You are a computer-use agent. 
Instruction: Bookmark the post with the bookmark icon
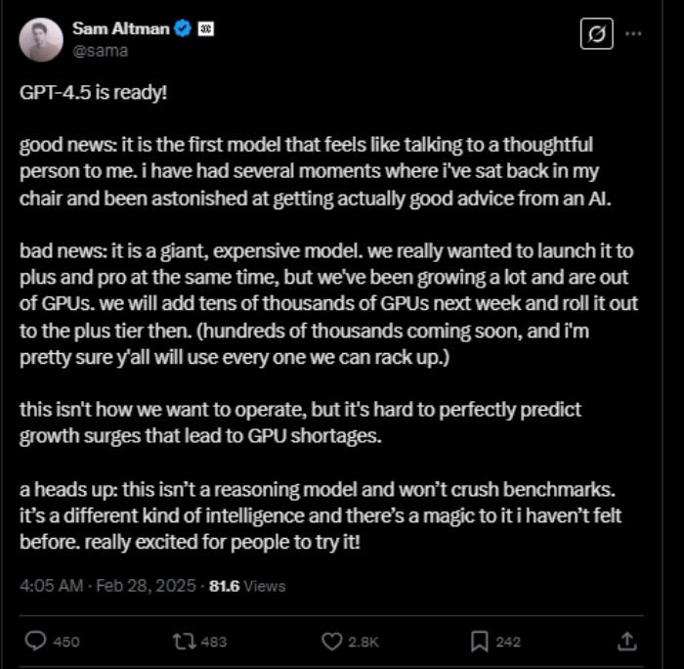480,642
